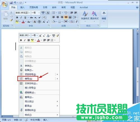
Task: Open font name dropdown 宋体 in ribbon
Action: click(30, 13)
